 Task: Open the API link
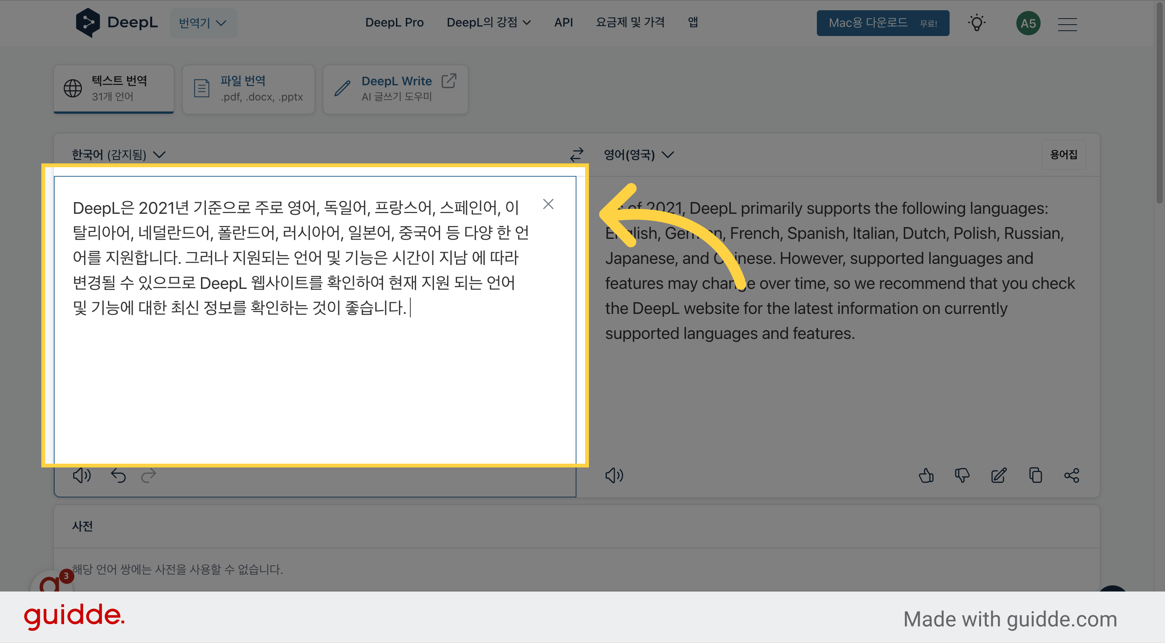564,23
